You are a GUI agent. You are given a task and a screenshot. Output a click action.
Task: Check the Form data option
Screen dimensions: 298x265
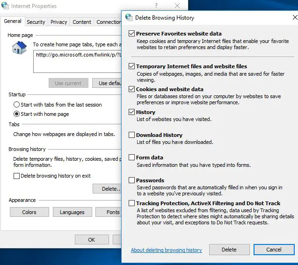pyautogui.click(x=131, y=158)
